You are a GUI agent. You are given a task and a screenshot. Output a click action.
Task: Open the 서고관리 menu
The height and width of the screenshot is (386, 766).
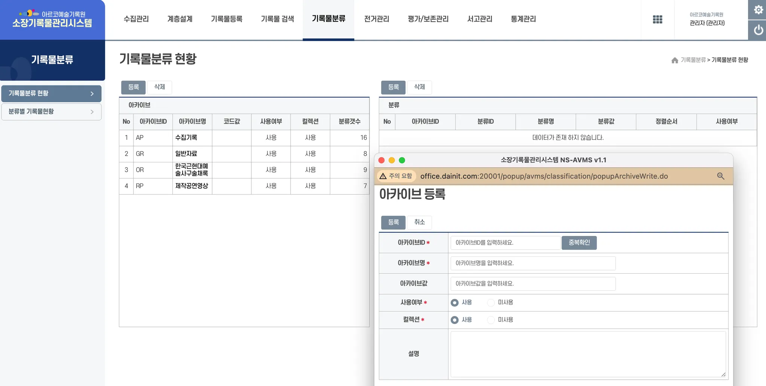[x=480, y=19]
